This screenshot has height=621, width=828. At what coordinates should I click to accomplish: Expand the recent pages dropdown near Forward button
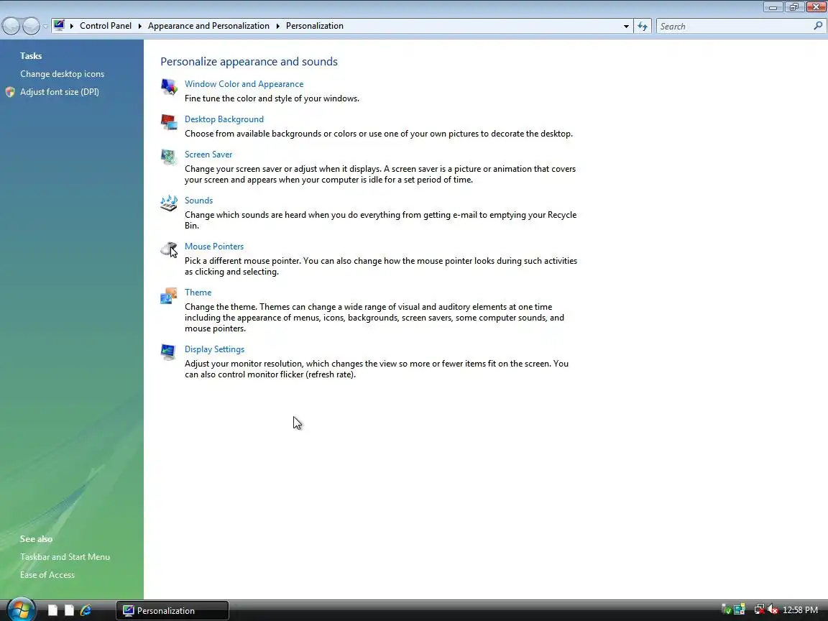tap(45, 26)
